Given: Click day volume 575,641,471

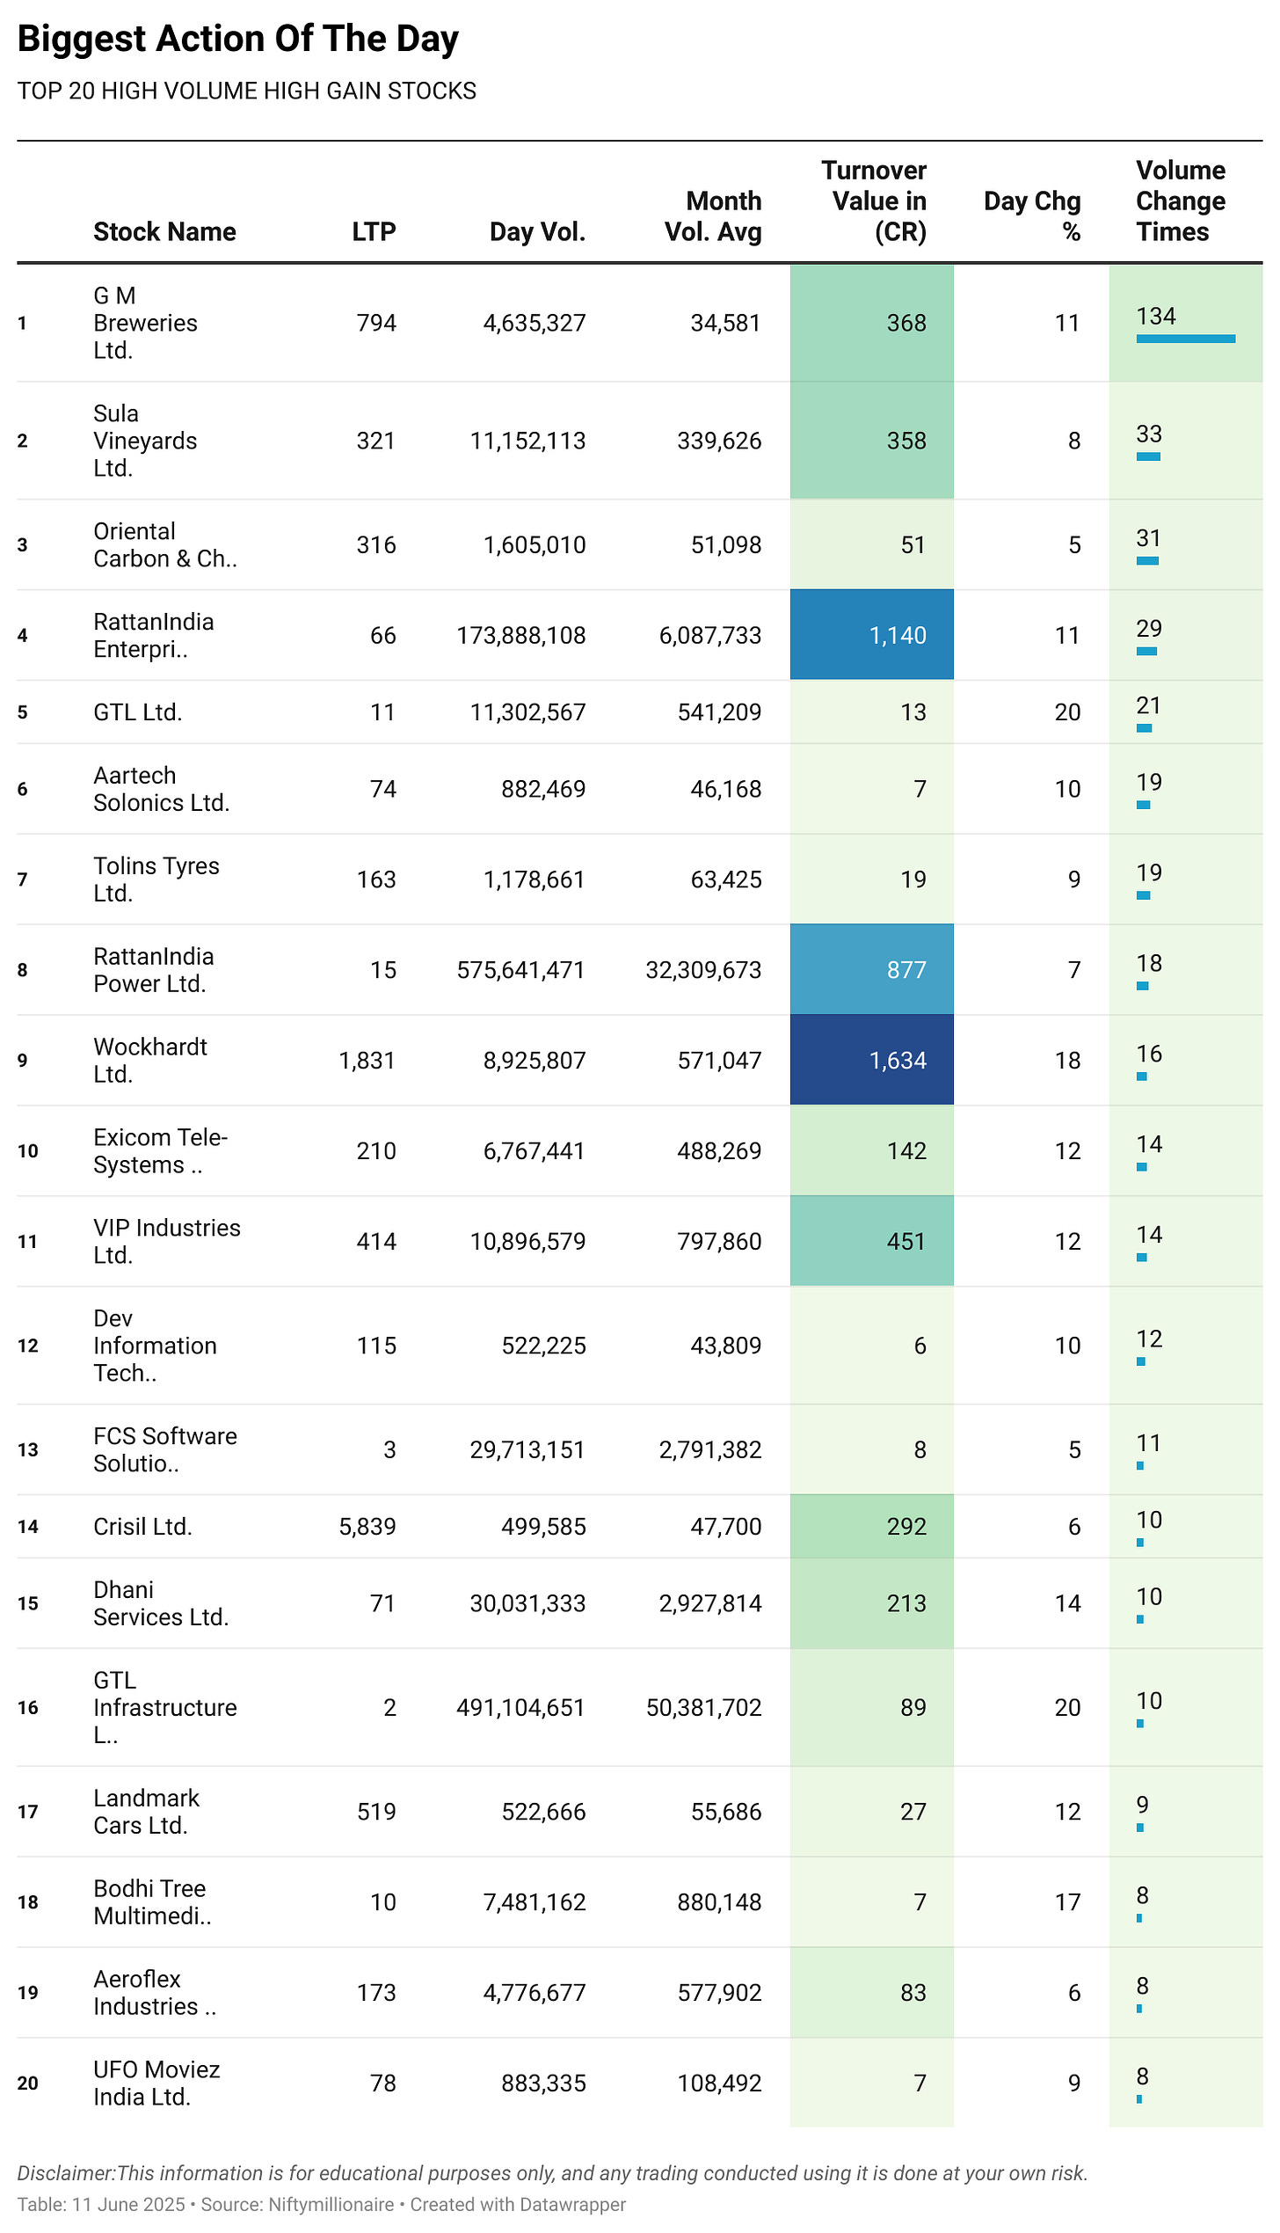Looking at the screenshot, I should tap(521, 970).
